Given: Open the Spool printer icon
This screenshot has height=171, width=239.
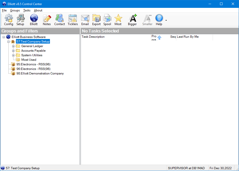Looking at the screenshot, I should 107,20.
